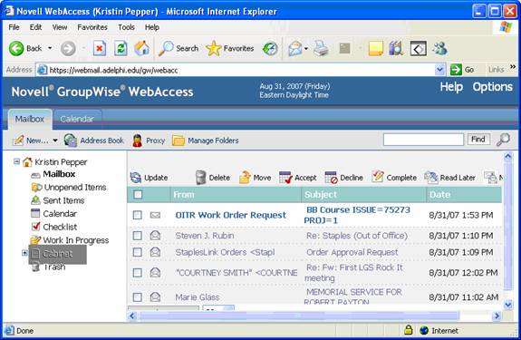Go to Home page icon
This screenshot has height=340, width=521.
click(x=142, y=49)
